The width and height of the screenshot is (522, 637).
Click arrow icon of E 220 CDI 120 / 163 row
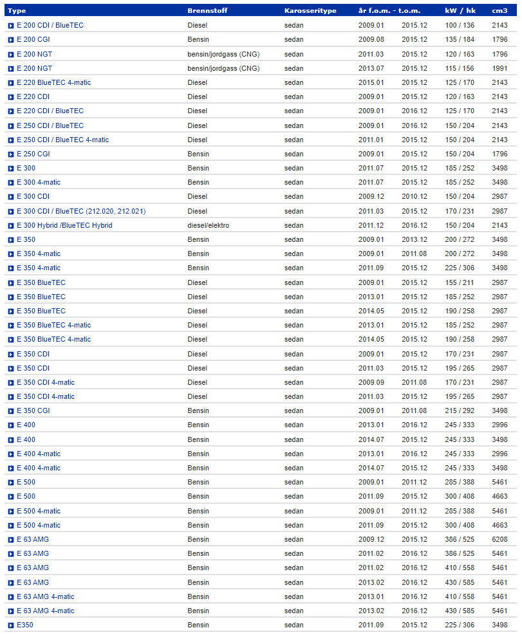coord(11,97)
